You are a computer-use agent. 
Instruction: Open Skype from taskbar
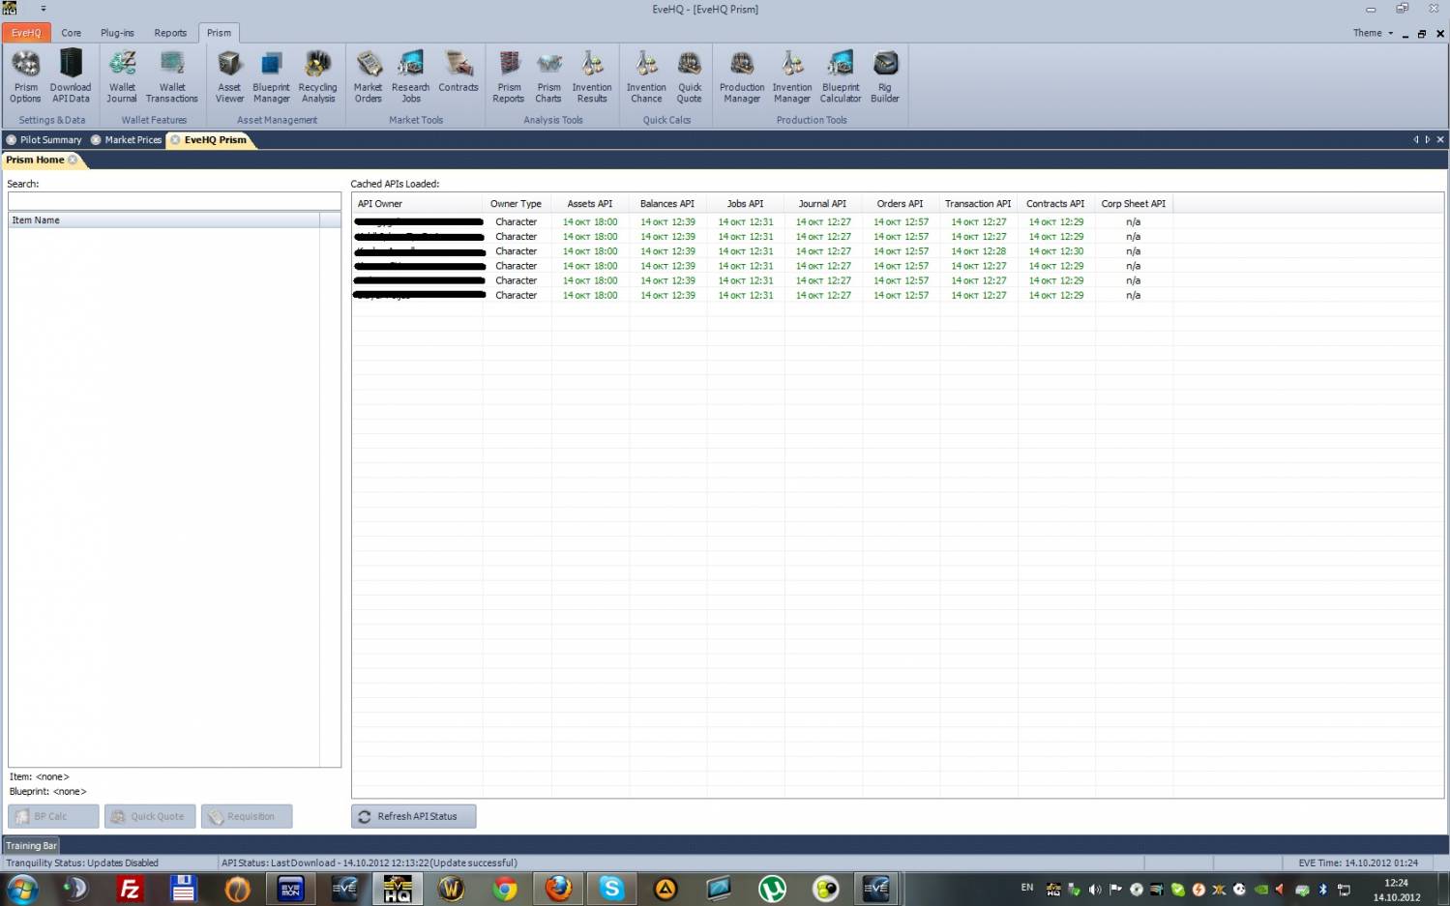pyautogui.click(x=611, y=889)
